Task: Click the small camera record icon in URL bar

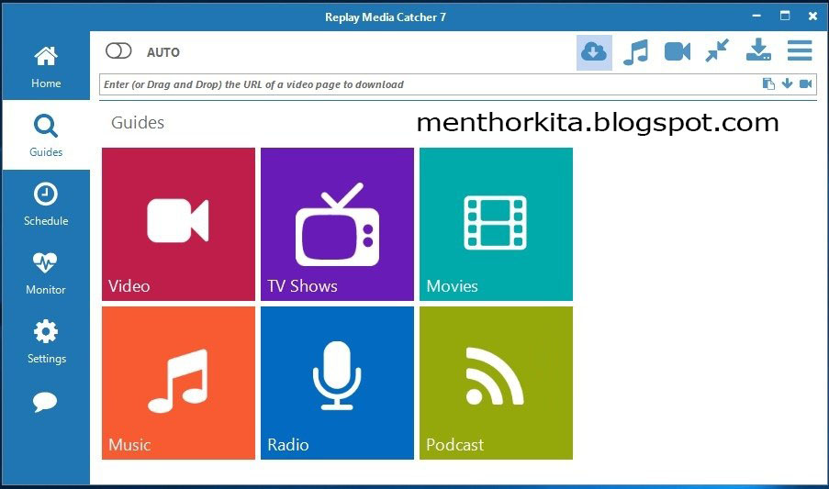Action: 806,83
